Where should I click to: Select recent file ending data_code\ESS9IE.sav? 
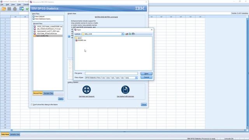[48, 26]
